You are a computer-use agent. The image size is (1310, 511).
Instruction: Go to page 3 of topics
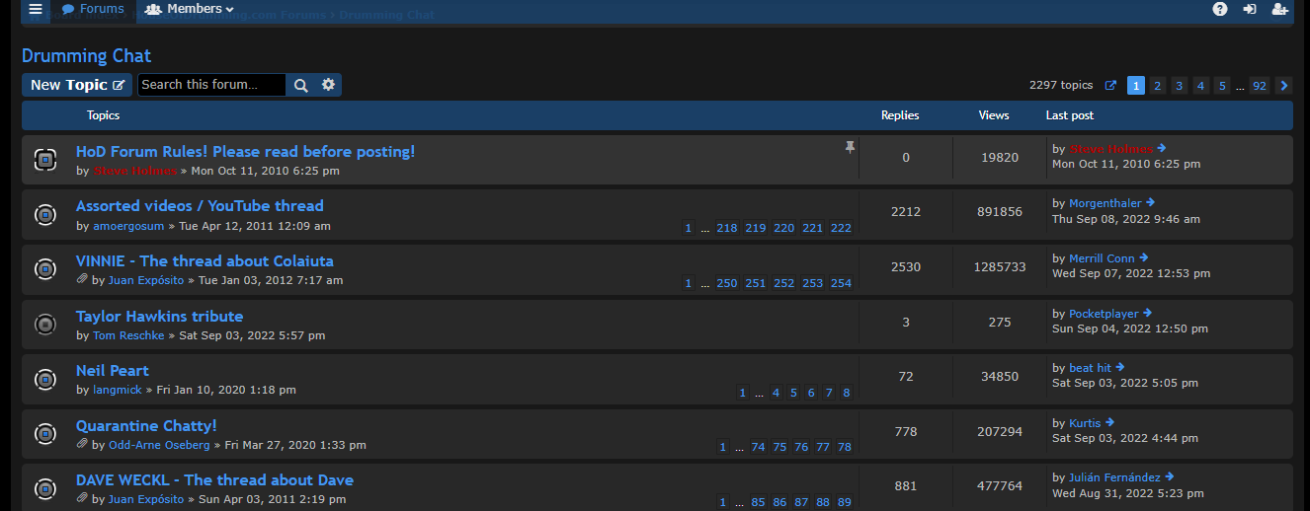pyautogui.click(x=1179, y=86)
